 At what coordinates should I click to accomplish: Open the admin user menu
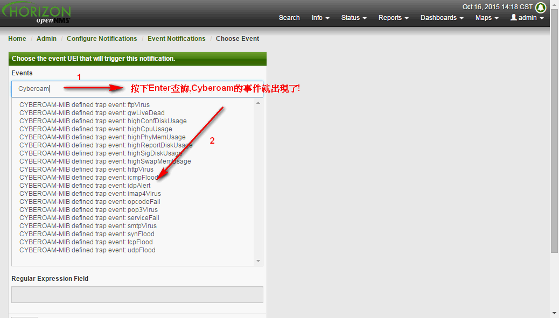527,18
